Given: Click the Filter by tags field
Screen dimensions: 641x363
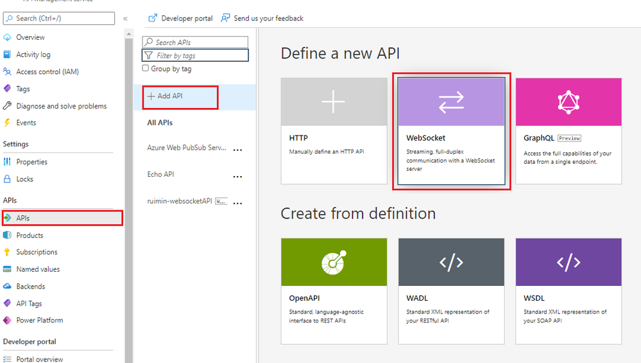Looking at the screenshot, I should tap(195, 55).
